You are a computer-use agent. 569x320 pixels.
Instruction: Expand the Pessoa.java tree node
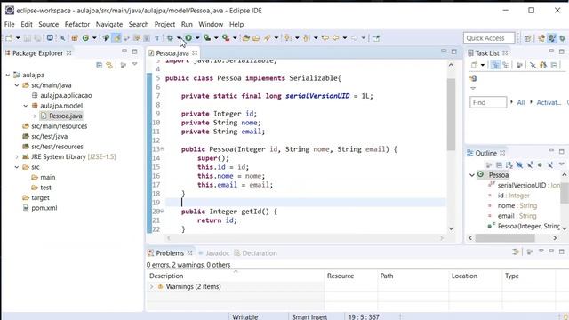pyautogui.click(x=35, y=116)
